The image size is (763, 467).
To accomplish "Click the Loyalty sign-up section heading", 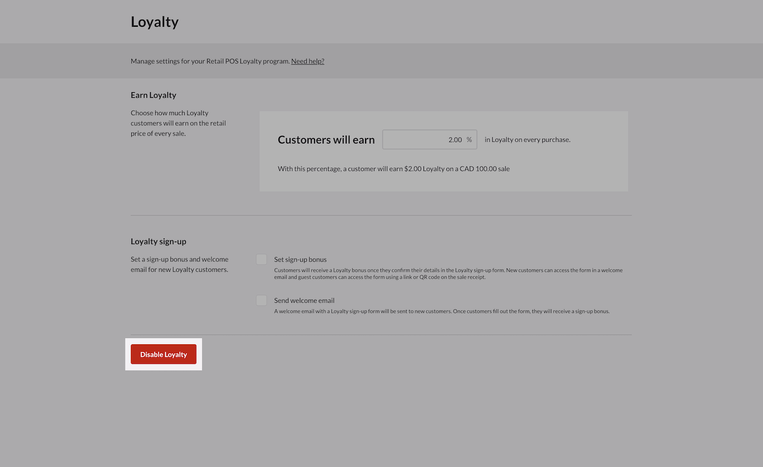I will (x=158, y=241).
